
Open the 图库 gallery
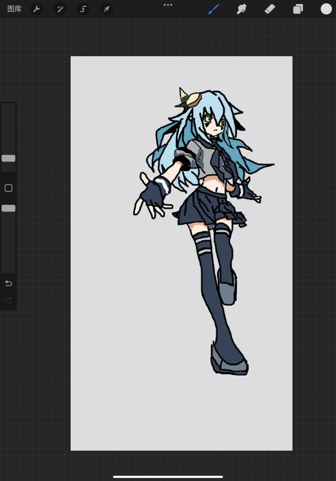[14, 9]
